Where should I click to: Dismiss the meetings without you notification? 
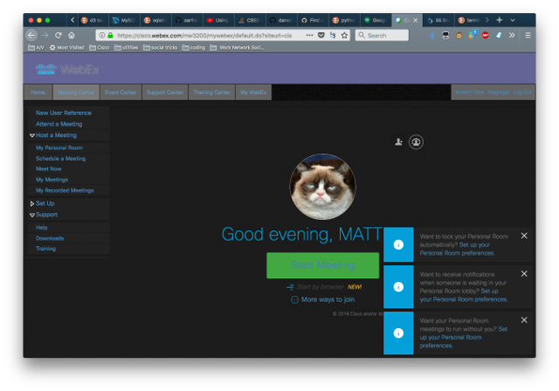coord(524,320)
